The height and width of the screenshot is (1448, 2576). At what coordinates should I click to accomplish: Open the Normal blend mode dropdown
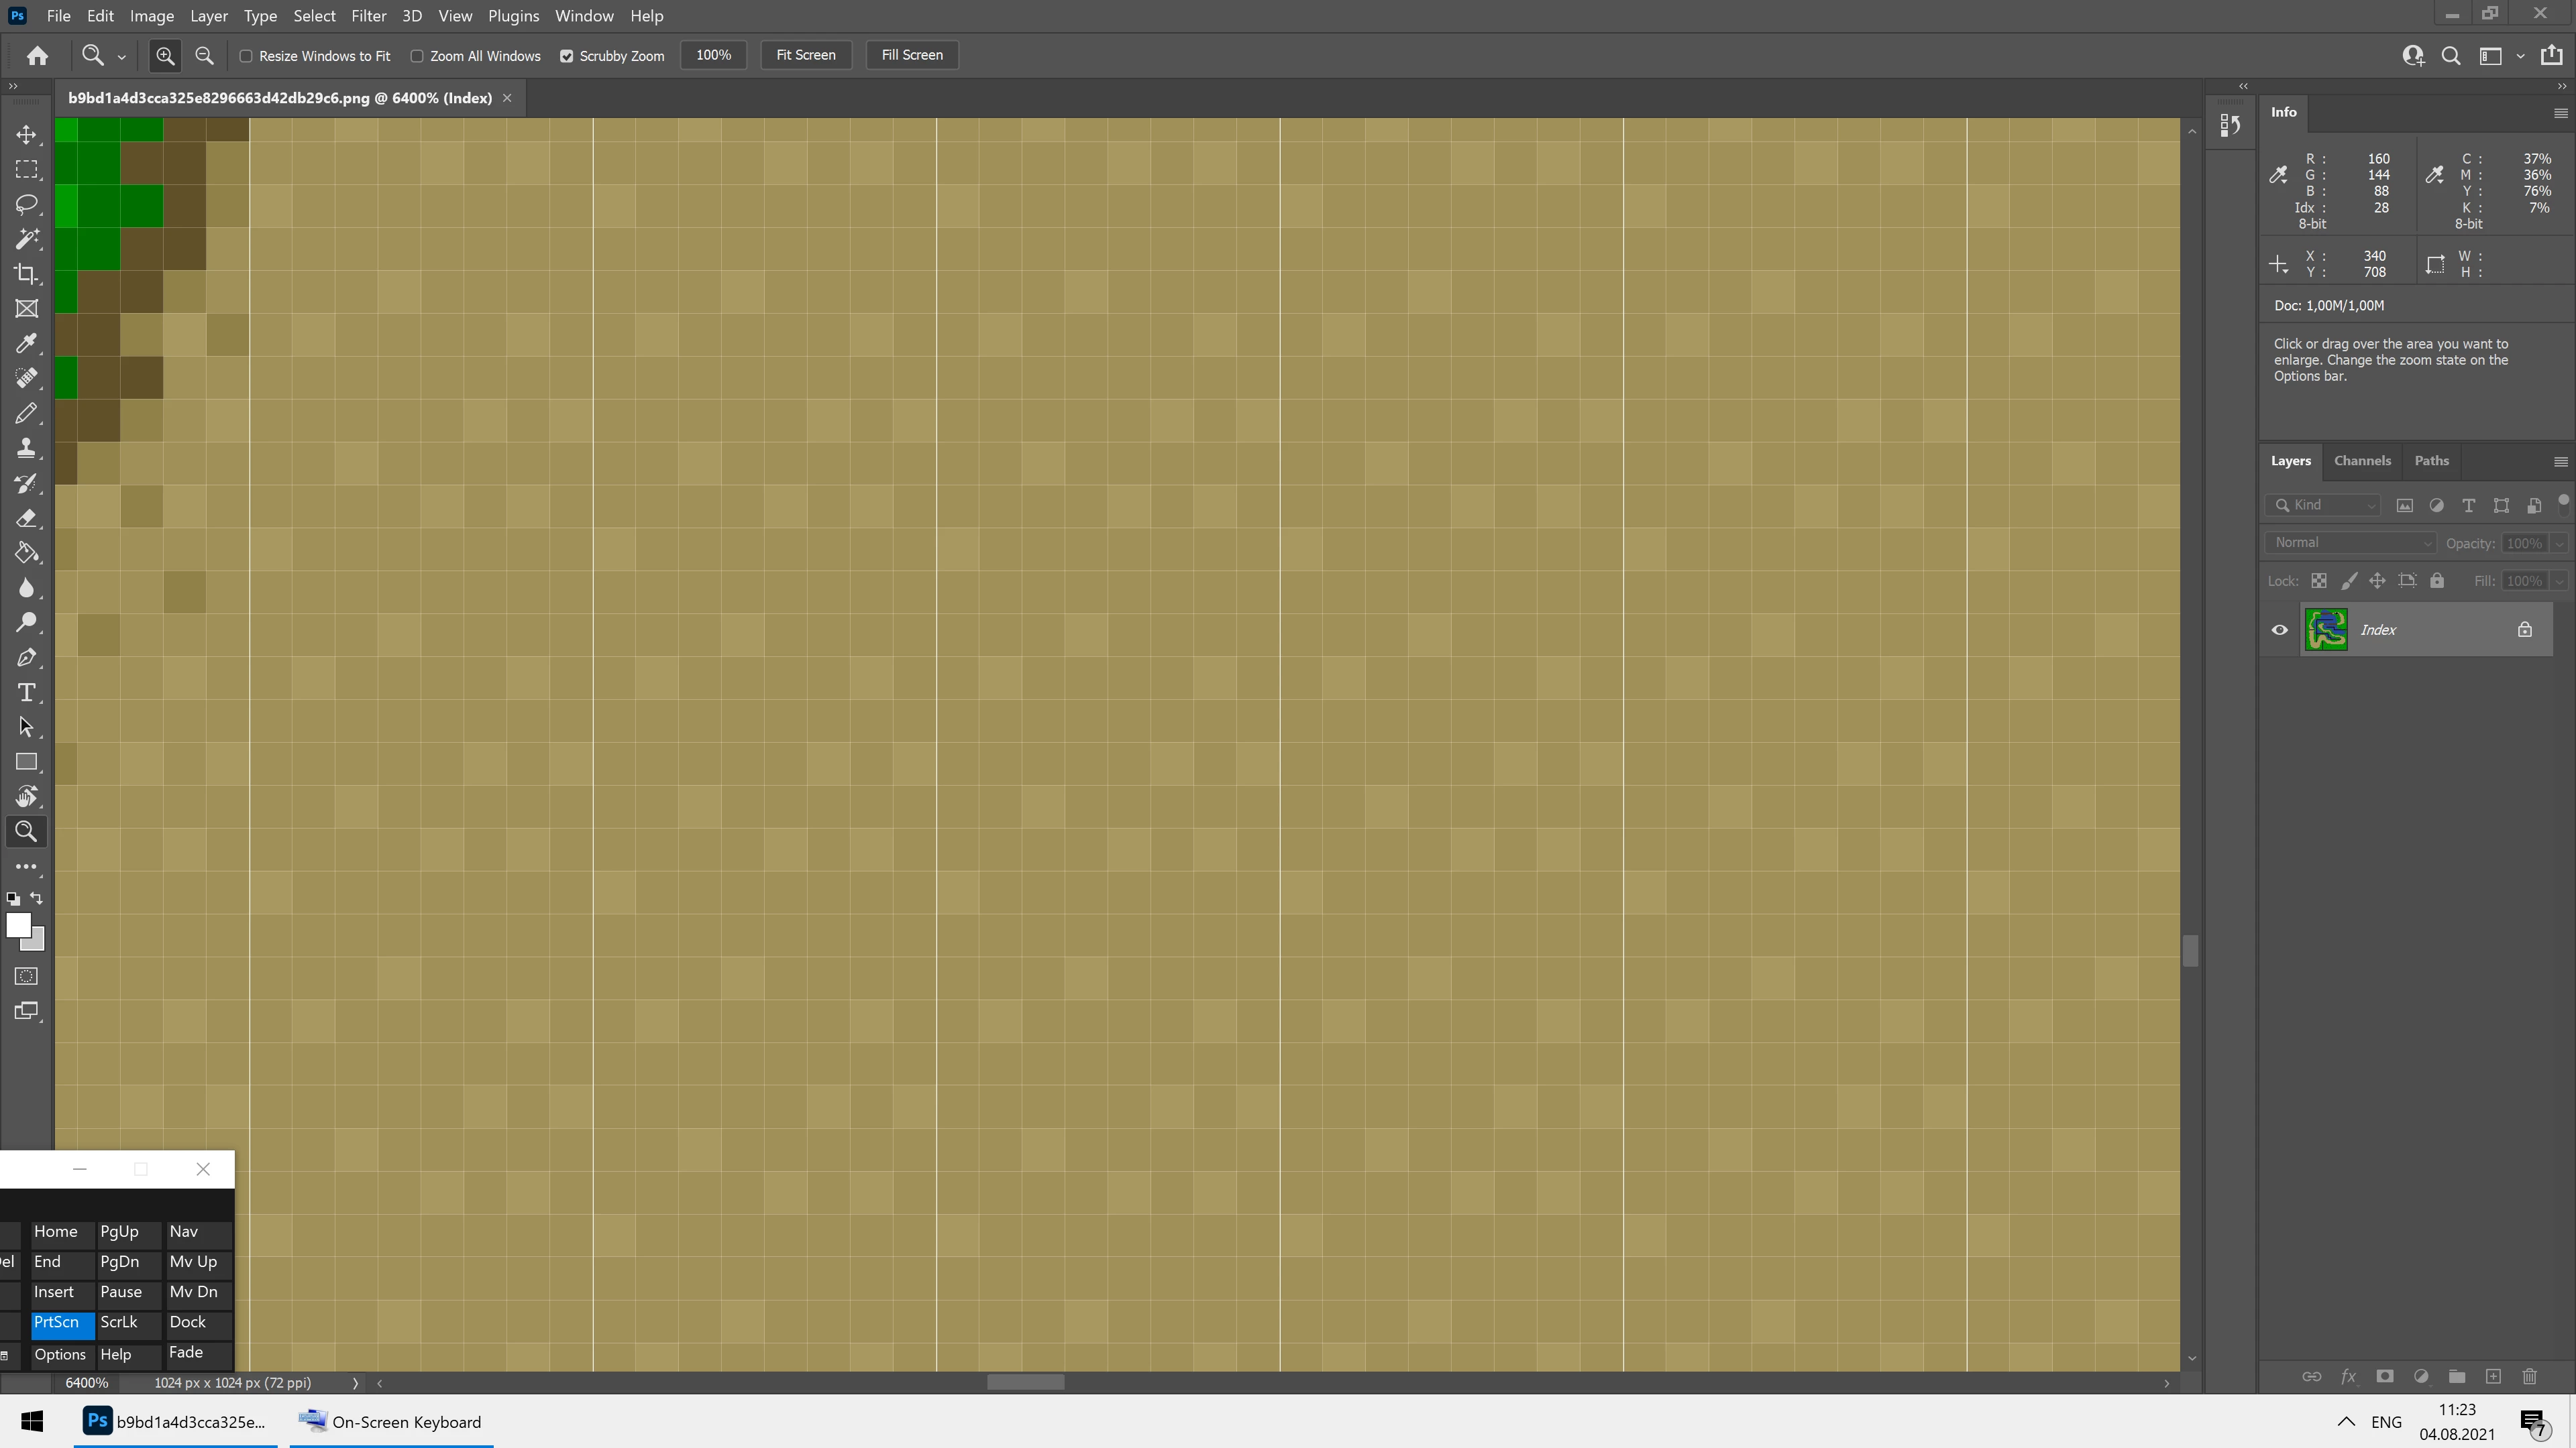[2350, 542]
